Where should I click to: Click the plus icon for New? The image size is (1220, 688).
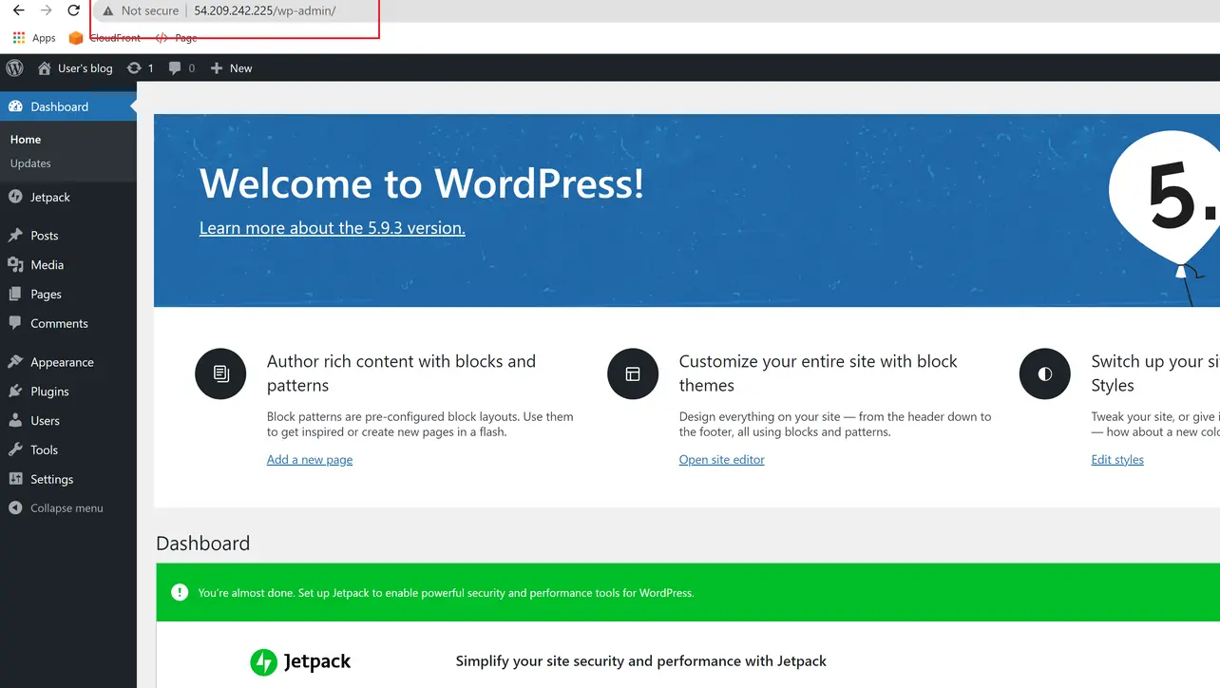[217, 68]
